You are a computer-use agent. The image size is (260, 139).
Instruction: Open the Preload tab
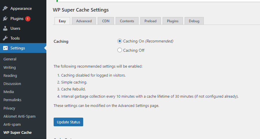coord(150,21)
